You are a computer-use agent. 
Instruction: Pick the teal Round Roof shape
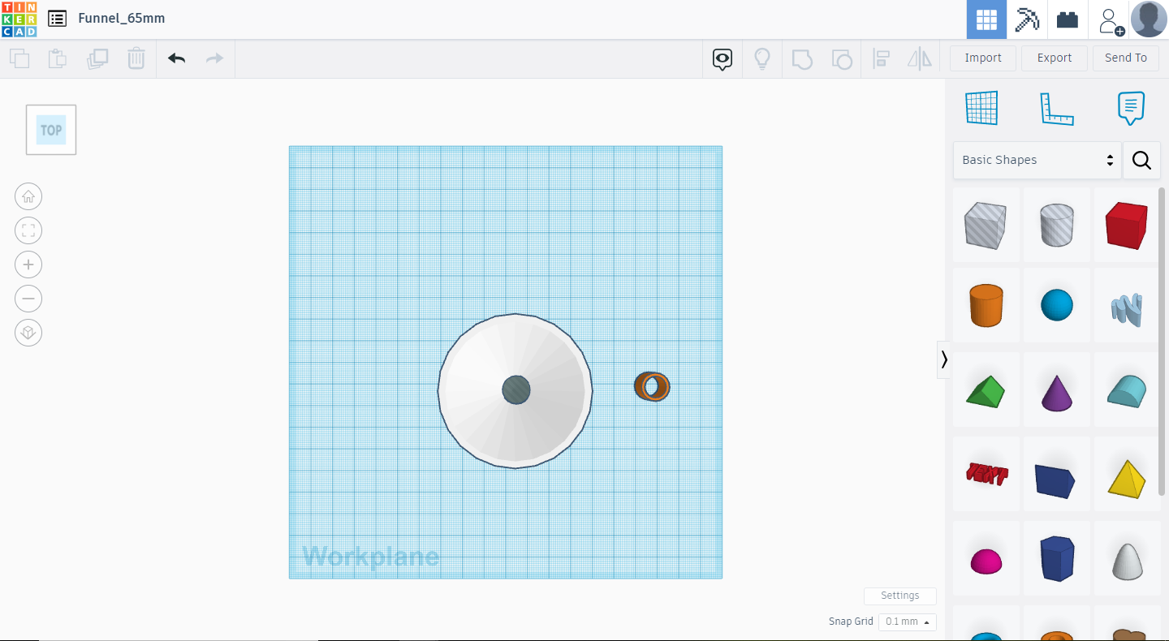pos(1127,390)
